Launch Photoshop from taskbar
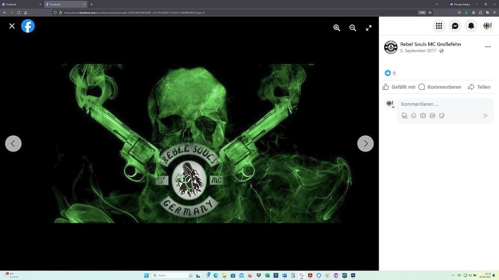This screenshot has height=280, width=499. pyautogui.click(x=353, y=275)
